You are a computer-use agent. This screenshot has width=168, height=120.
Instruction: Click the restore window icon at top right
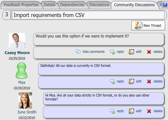pyautogui.click(x=165, y=5)
